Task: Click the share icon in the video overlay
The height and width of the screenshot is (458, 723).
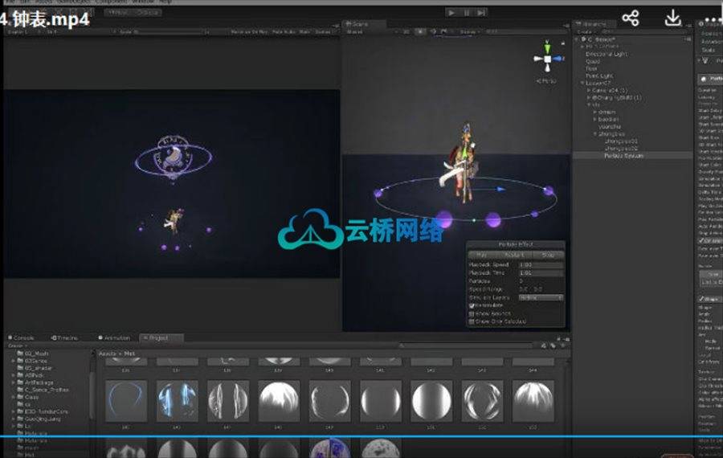Action: 631,18
